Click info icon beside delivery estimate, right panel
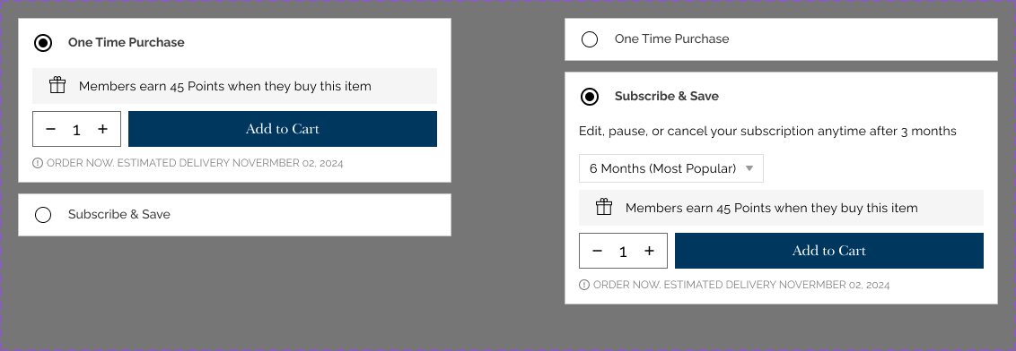This screenshot has height=351, width=1016. click(584, 285)
